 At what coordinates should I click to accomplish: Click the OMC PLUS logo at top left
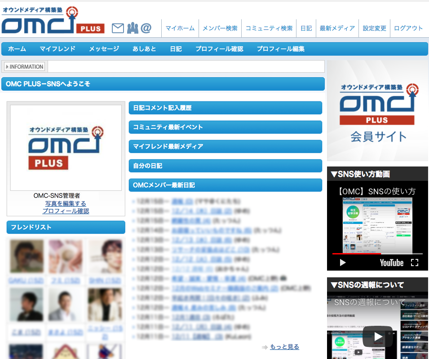coord(53,20)
